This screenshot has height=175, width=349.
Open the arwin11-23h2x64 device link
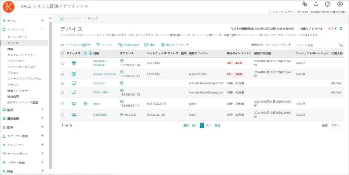pyautogui.click(x=104, y=74)
